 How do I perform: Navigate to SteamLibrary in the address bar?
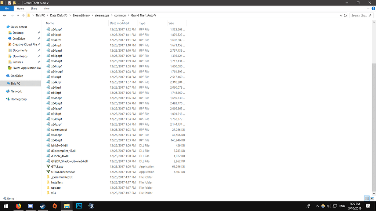point(81,15)
